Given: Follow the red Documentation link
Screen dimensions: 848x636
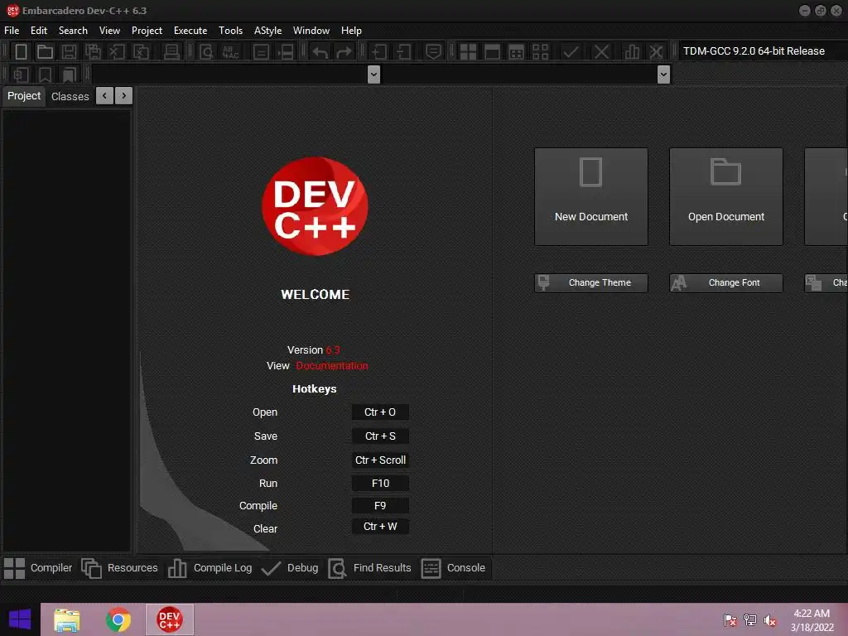Looking at the screenshot, I should coord(332,365).
